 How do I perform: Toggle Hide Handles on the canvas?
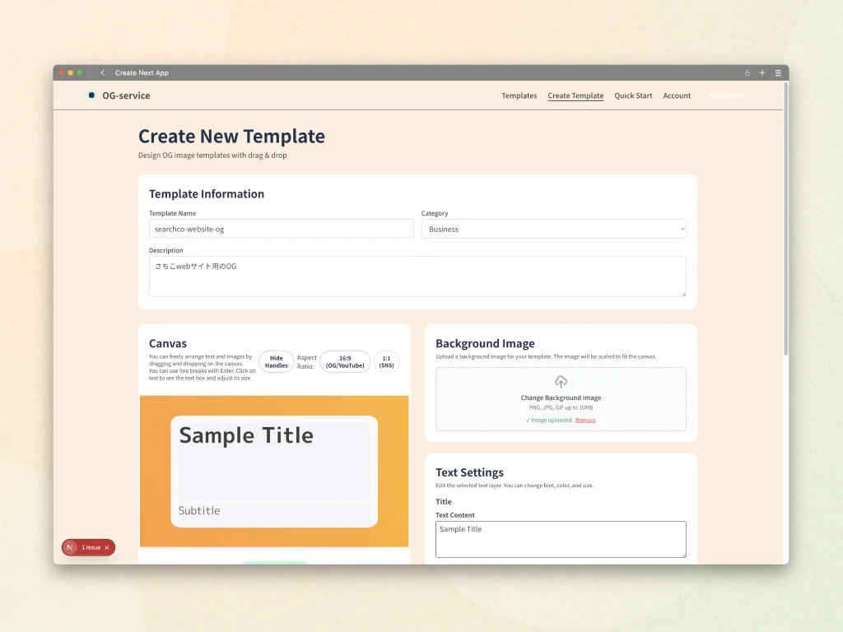(276, 362)
